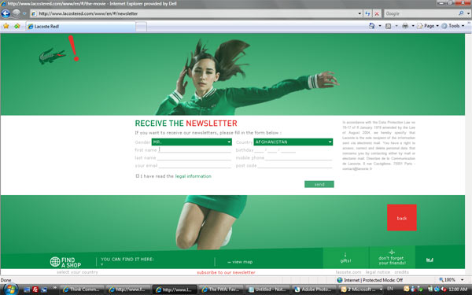The image size is (472, 295).
Task: Refresh the page using the refresh icon
Action: click(x=367, y=13)
